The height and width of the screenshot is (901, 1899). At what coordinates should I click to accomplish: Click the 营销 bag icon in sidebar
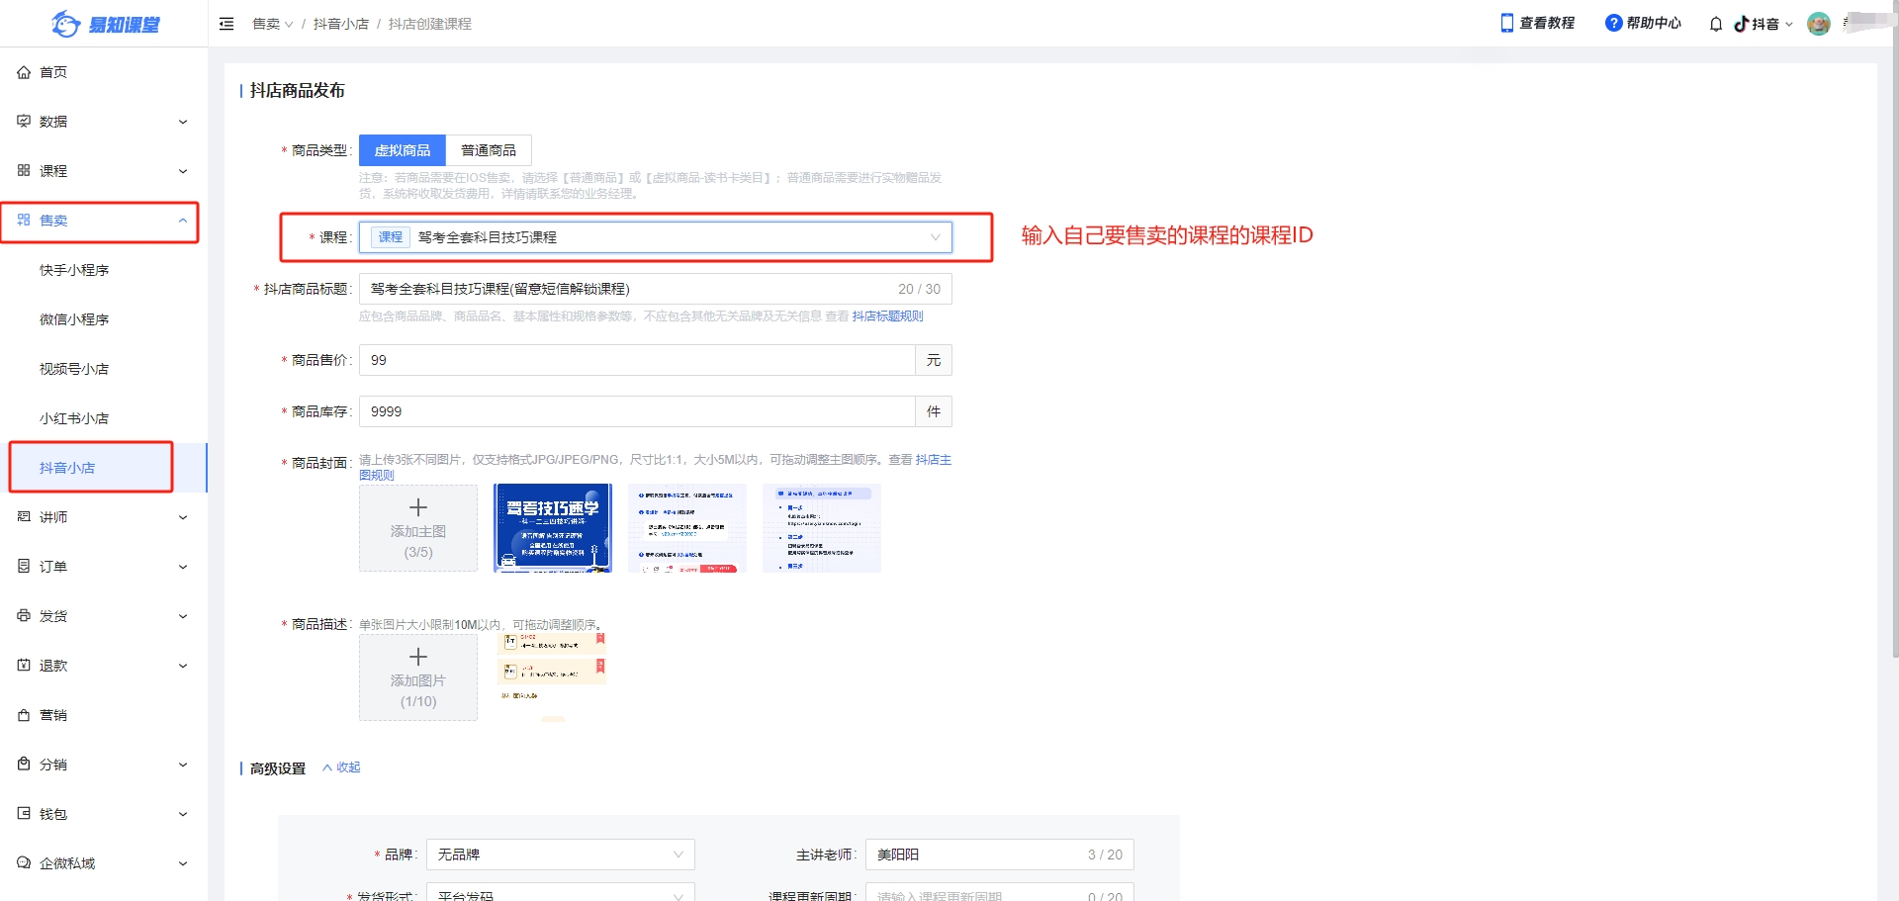coord(24,715)
